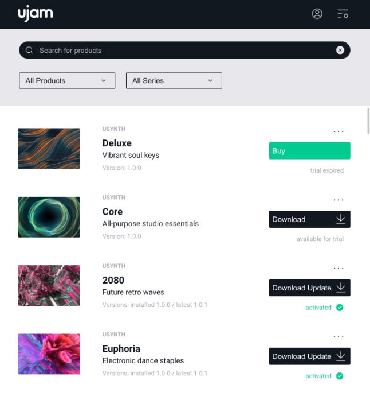This screenshot has height=396, width=370.
Task: Click the activated checkmark icon for 2080
Action: click(340, 308)
